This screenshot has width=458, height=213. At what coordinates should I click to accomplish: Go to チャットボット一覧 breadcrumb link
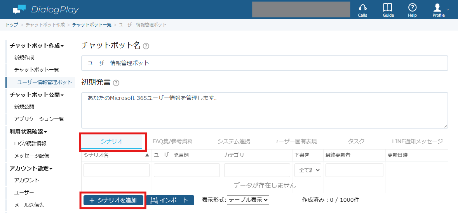click(92, 25)
